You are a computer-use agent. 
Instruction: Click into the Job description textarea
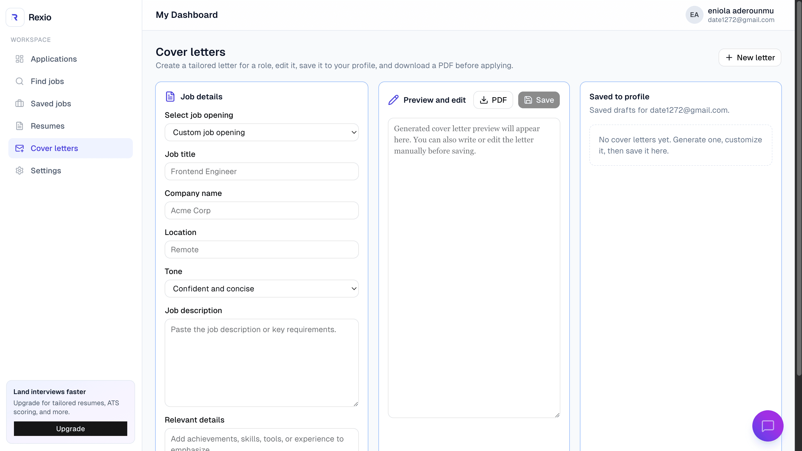pos(261,363)
